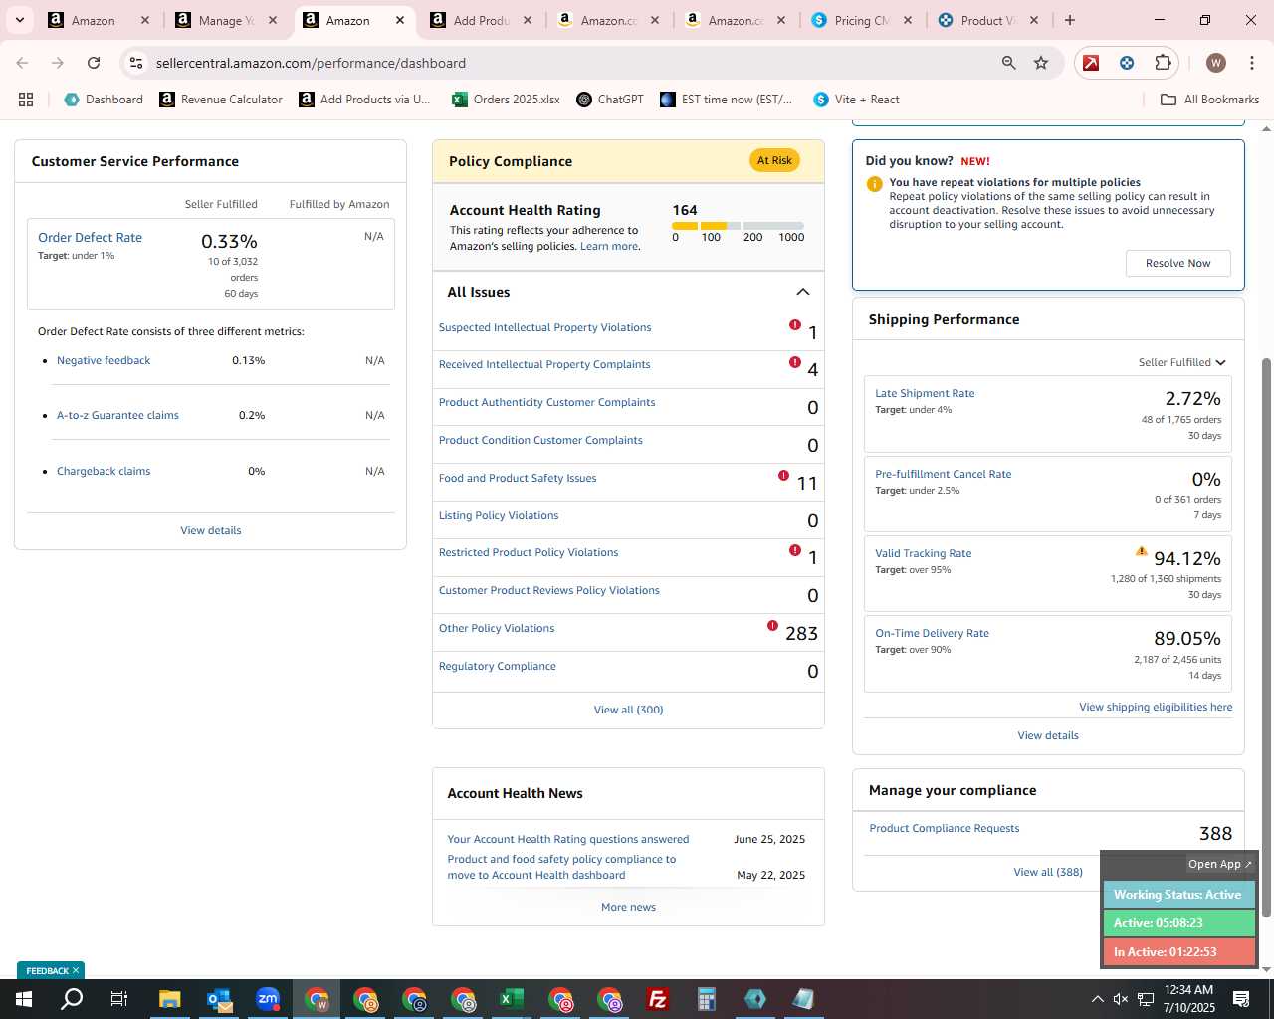The width and height of the screenshot is (1274, 1019).
Task: Click Open App in the status widget
Action: click(1219, 864)
